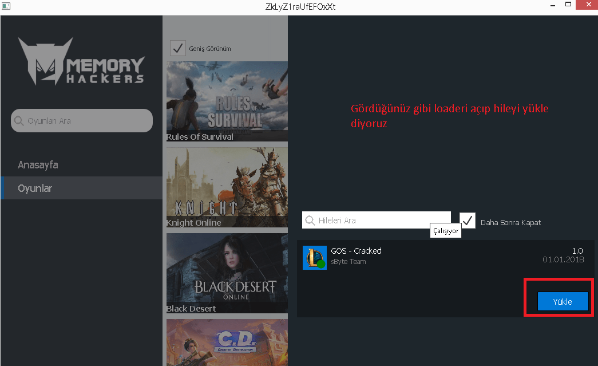
Task: Select the C.D. Creative Destruction thumbnail
Action: (x=227, y=343)
